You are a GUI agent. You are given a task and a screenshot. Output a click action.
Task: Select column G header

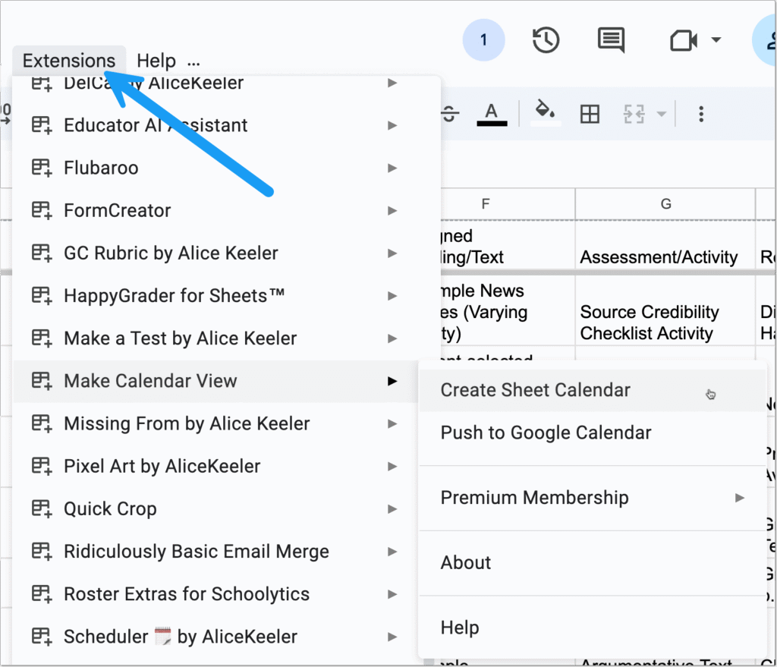coord(665,203)
